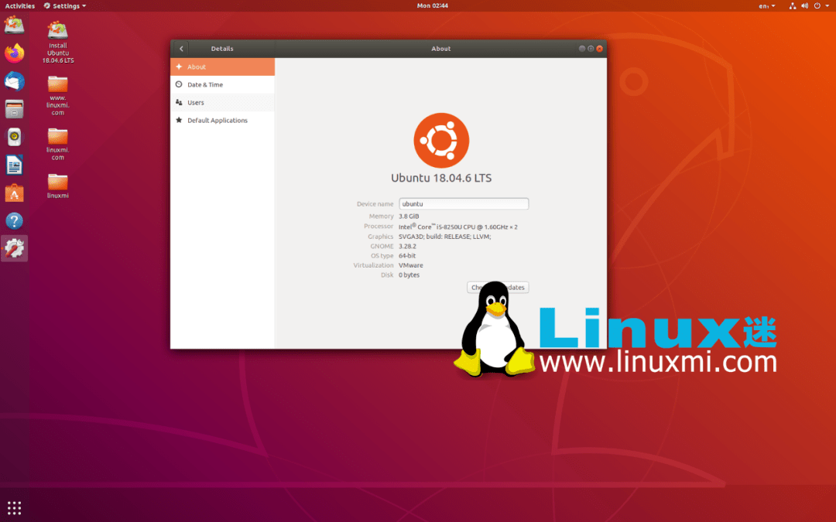Click the disk value 0 bytes
The width and height of the screenshot is (836, 522).
click(x=409, y=275)
